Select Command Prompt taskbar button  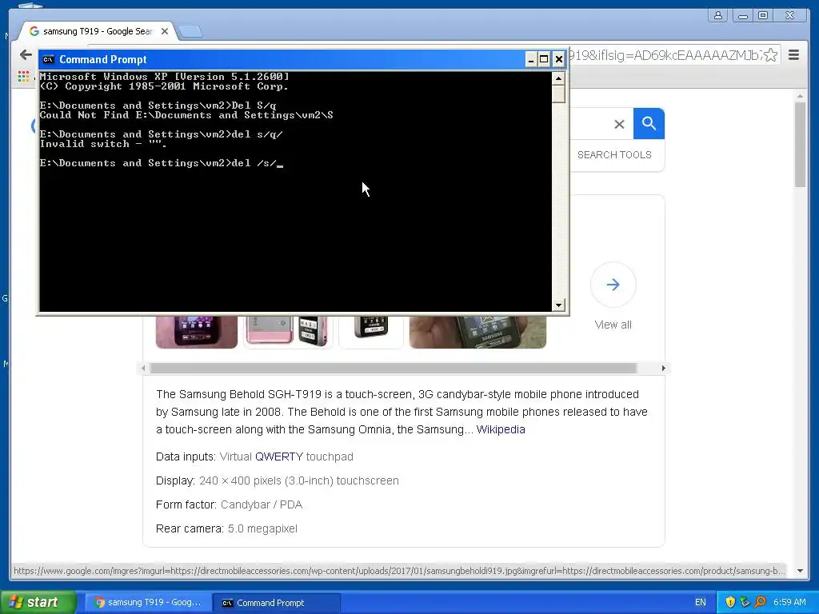tap(277, 603)
